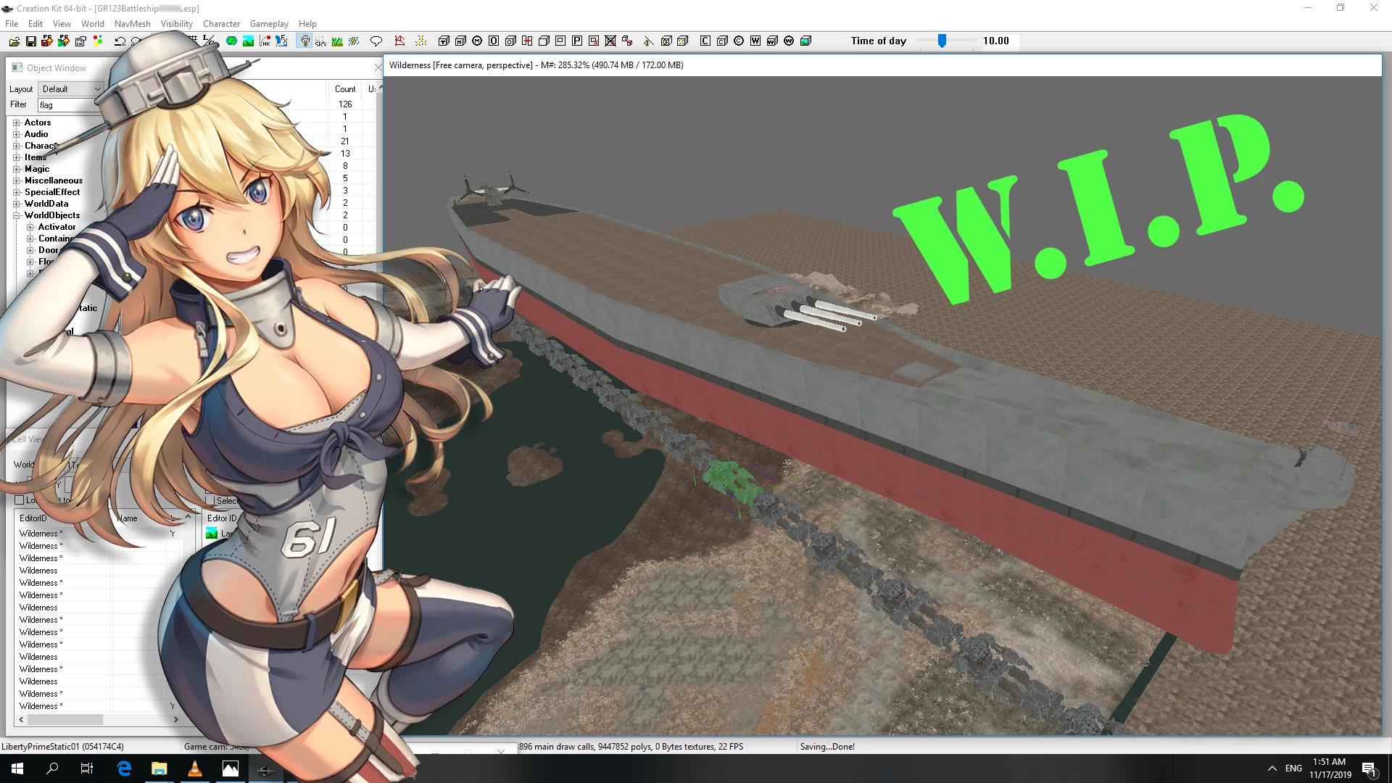The height and width of the screenshot is (783, 1392).
Task: Close the Object Window panel
Action: point(378,67)
